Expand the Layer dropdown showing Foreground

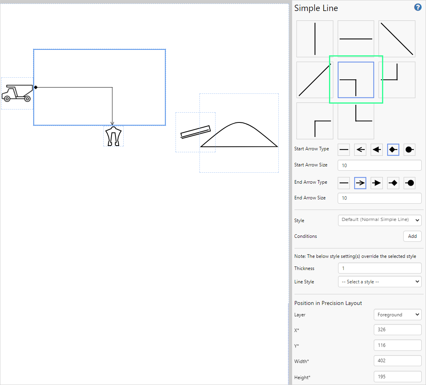[x=397, y=314]
